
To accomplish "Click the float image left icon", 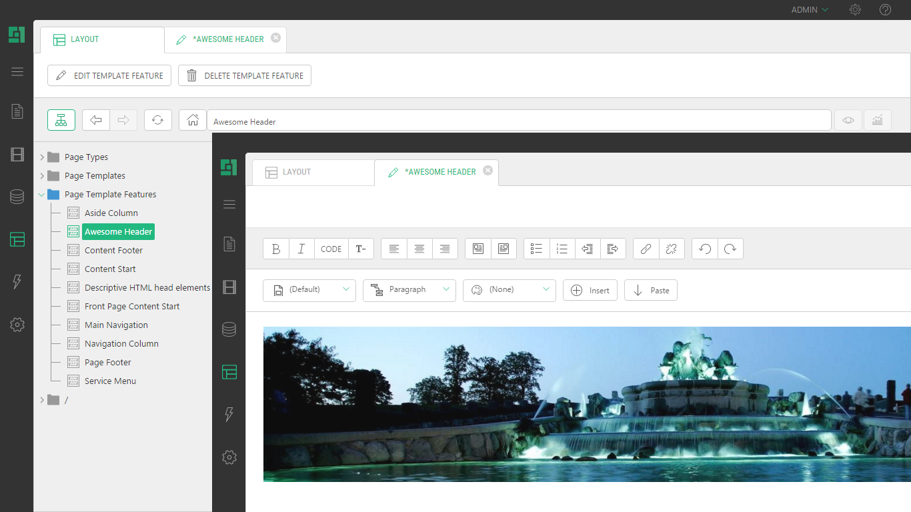I will 478,249.
